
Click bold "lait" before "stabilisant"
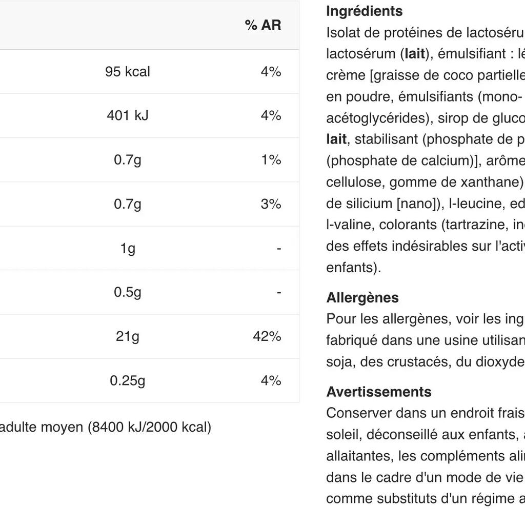[x=336, y=139]
